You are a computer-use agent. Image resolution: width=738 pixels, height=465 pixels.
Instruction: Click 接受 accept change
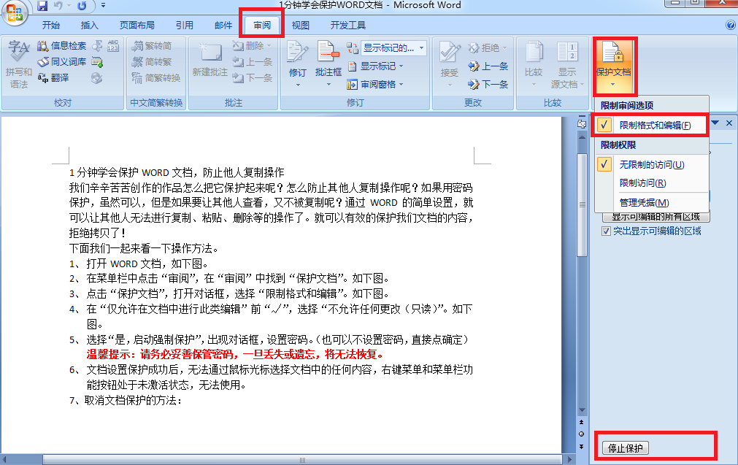[449, 64]
